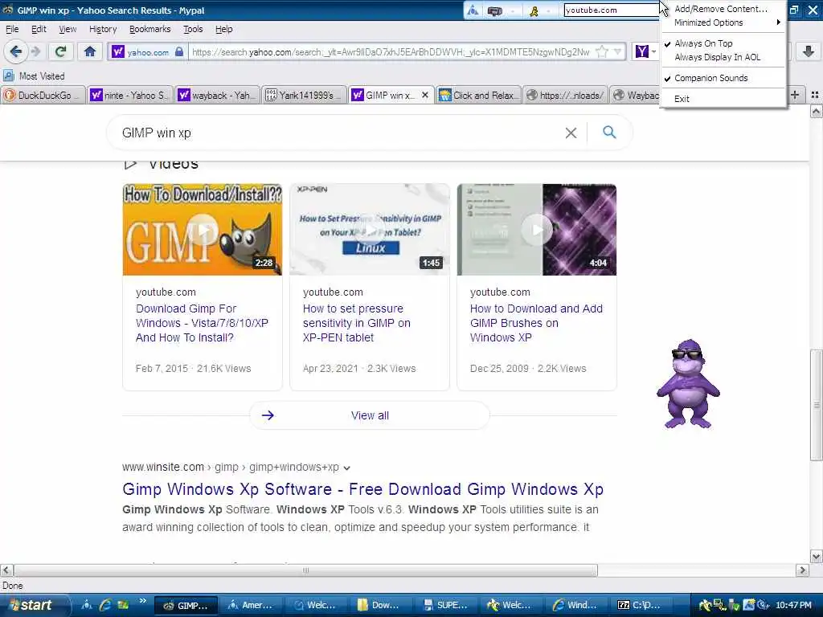Enable Always Display In AOL
The width and height of the screenshot is (823, 617).
717,57
